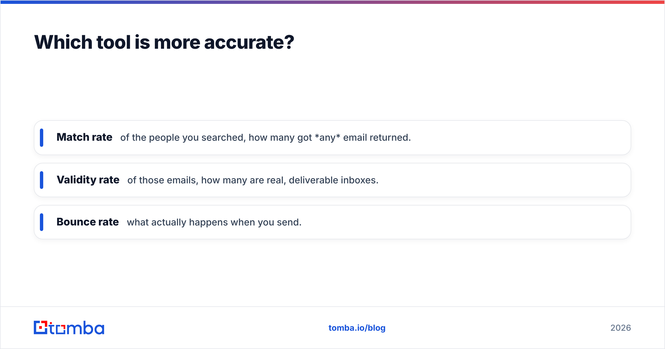The width and height of the screenshot is (665, 349).
Task: Click the gradient color bar at top
Action: pyautogui.click(x=332, y=2)
